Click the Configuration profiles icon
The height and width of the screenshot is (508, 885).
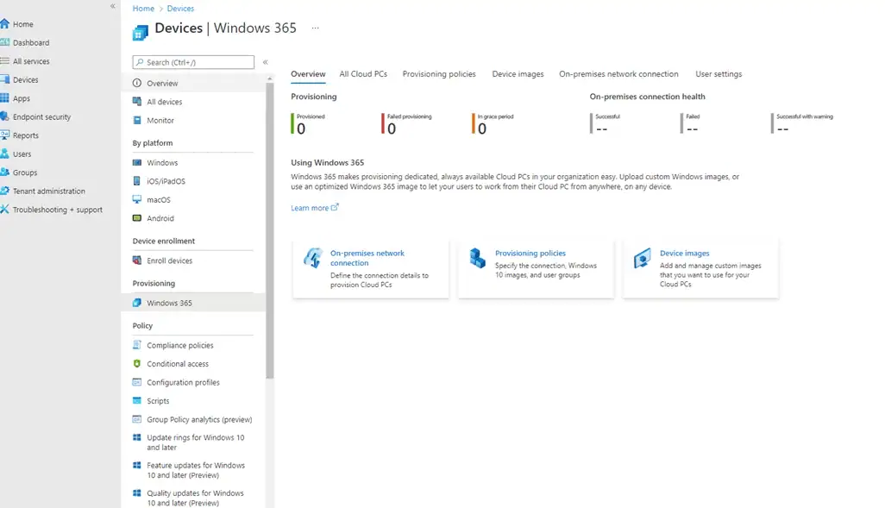(x=136, y=382)
